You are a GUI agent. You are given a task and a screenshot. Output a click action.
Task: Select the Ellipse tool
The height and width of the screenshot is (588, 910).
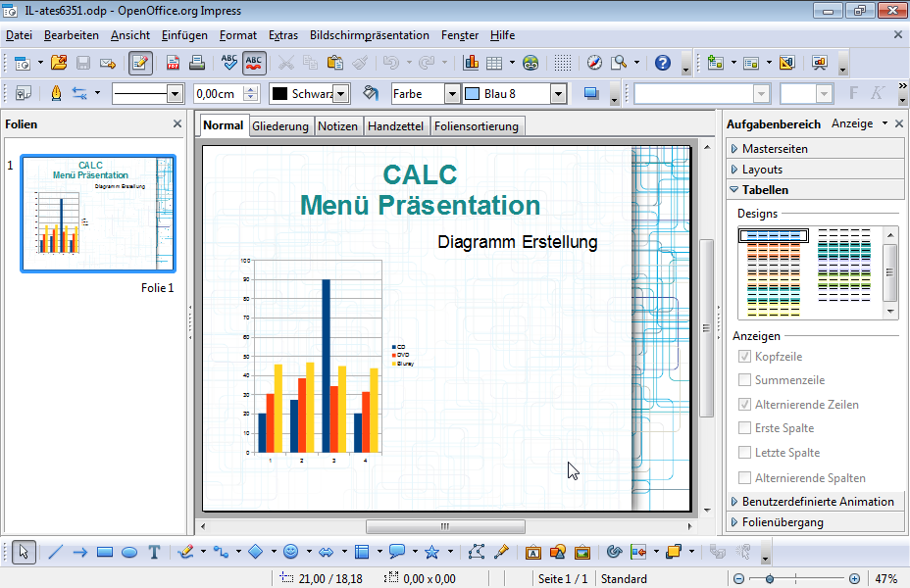tap(129, 552)
